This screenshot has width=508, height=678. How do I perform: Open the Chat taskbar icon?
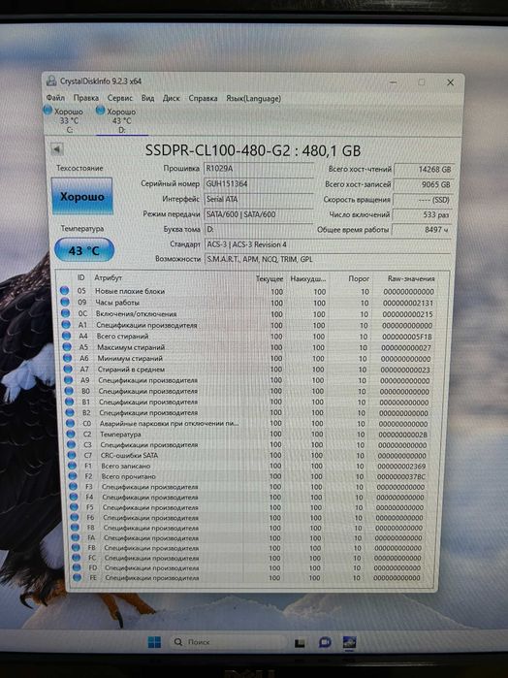tap(325, 642)
